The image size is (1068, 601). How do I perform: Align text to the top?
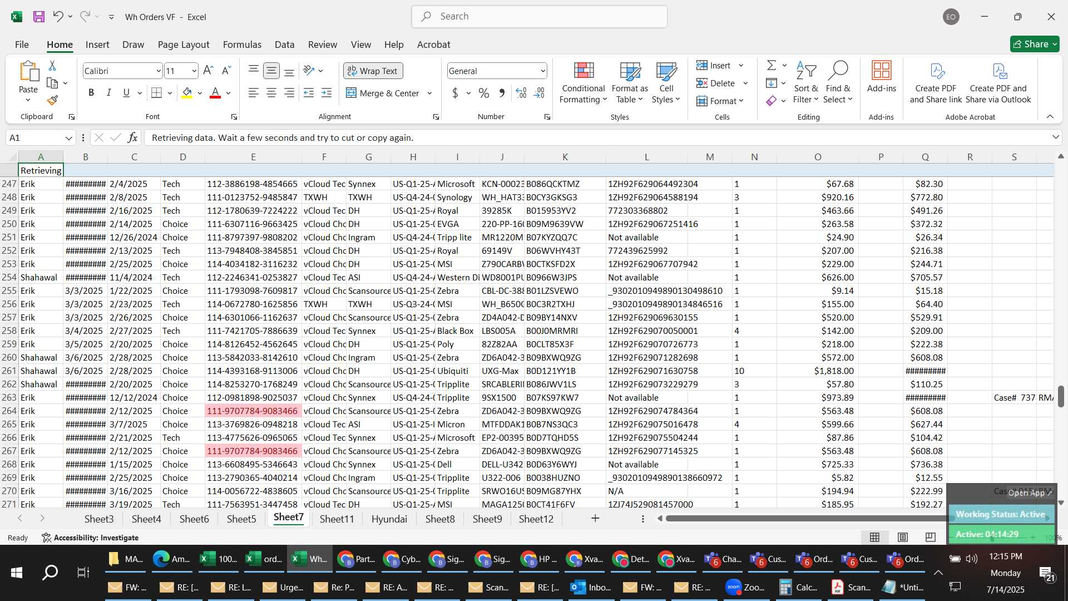pos(254,70)
